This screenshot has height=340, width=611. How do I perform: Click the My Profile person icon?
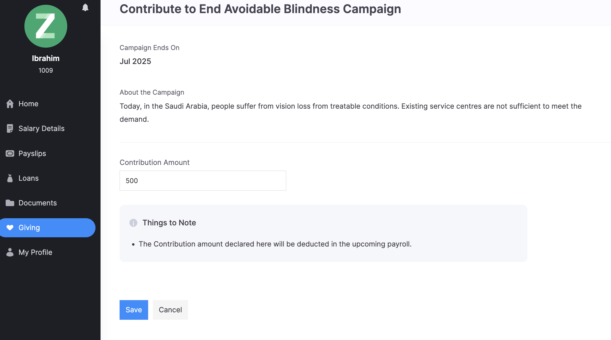(x=10, y=252)
